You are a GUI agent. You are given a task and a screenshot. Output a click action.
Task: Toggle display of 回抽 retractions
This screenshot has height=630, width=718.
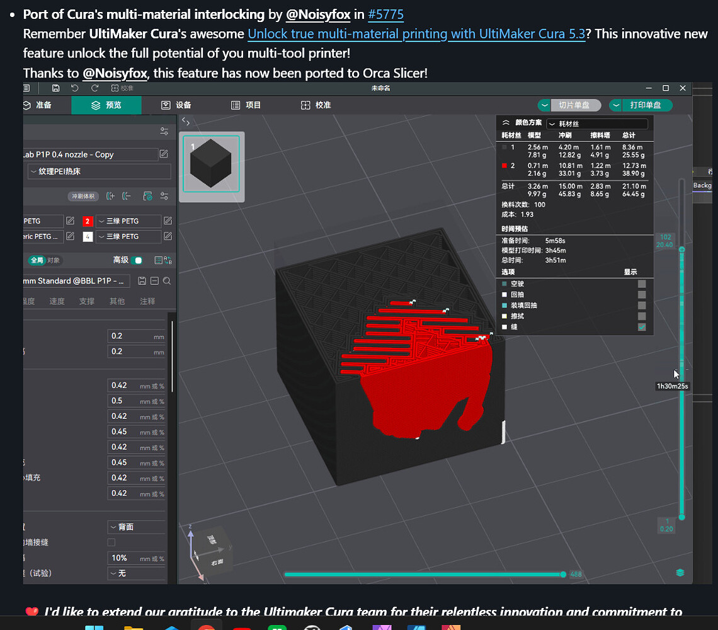[642, 295]
